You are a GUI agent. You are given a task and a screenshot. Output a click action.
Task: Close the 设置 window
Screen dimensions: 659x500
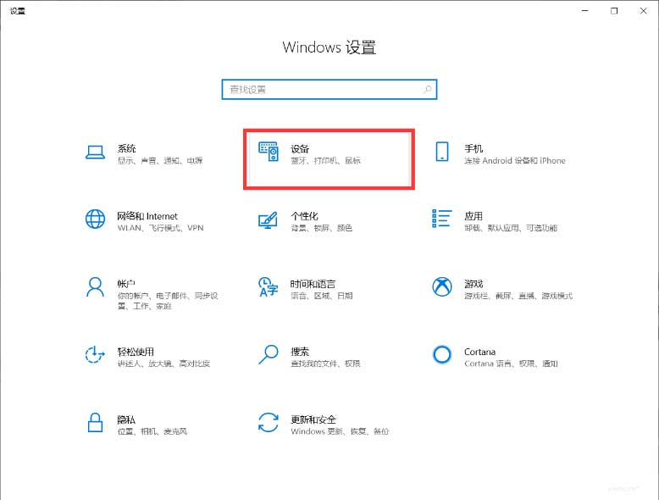coord(644,10)
